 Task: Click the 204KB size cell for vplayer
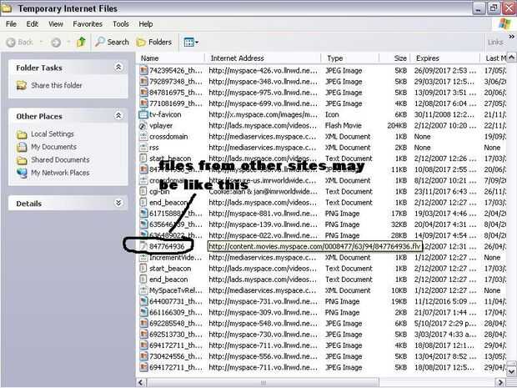coord(397,125)
